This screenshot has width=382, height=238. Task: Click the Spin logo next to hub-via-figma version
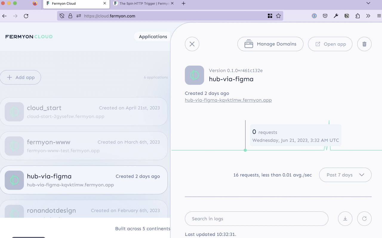click(x=194, y=75)
